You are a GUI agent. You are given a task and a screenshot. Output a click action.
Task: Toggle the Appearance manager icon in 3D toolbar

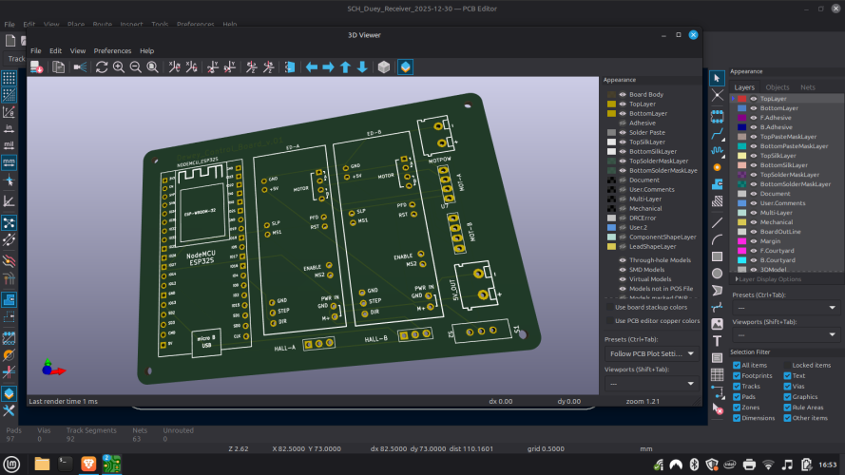(406, 67)
